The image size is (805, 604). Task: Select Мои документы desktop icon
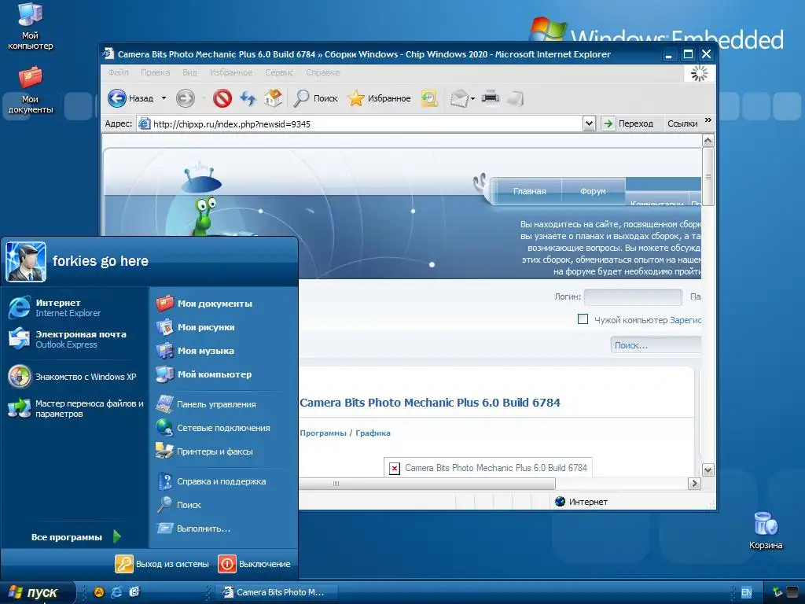point(31,90)
